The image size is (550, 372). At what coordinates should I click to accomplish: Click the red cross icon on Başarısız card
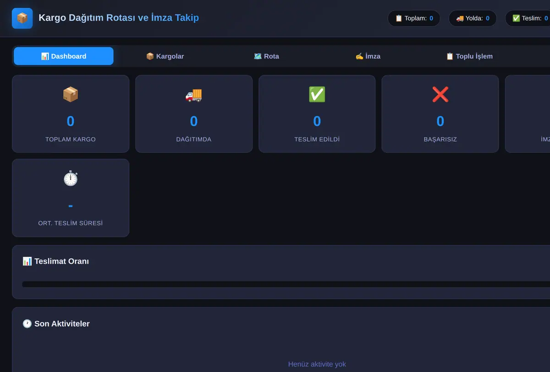click(440, 94)
